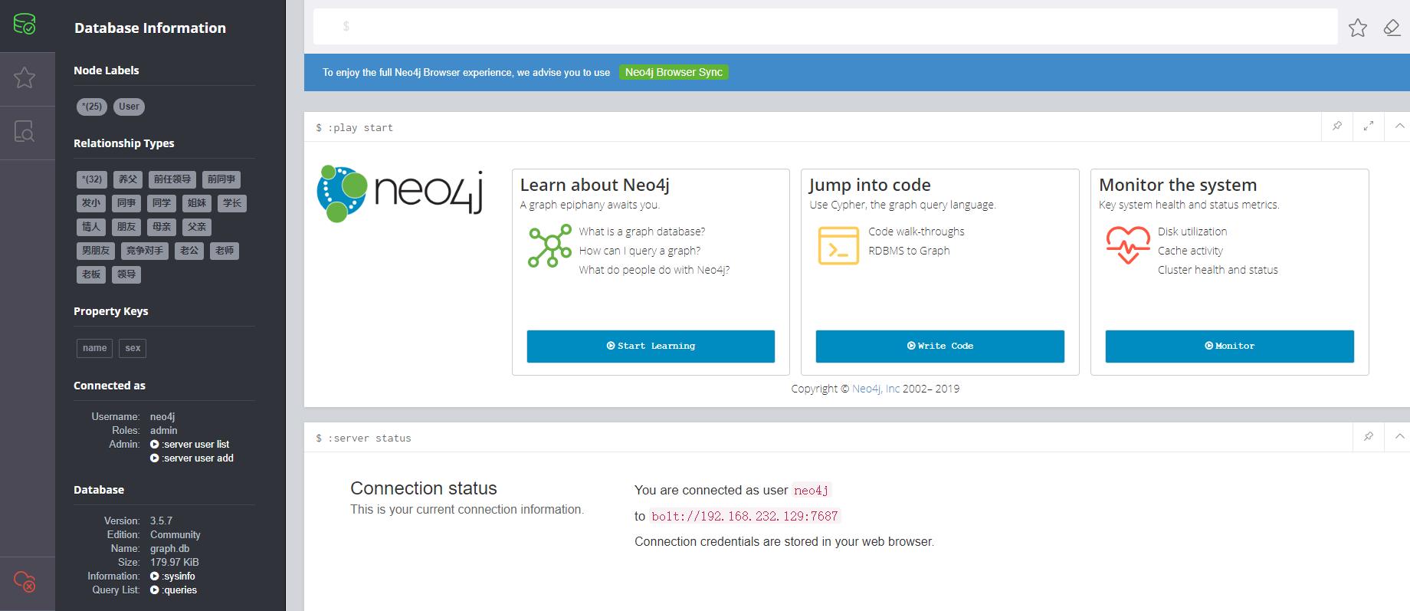Viewport: 1410px width, 611px height.
Task: Pin the :server status frame
Action: (1369, 437)
